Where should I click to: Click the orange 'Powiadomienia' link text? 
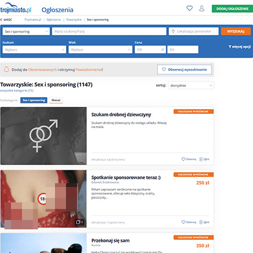point(89,70)
